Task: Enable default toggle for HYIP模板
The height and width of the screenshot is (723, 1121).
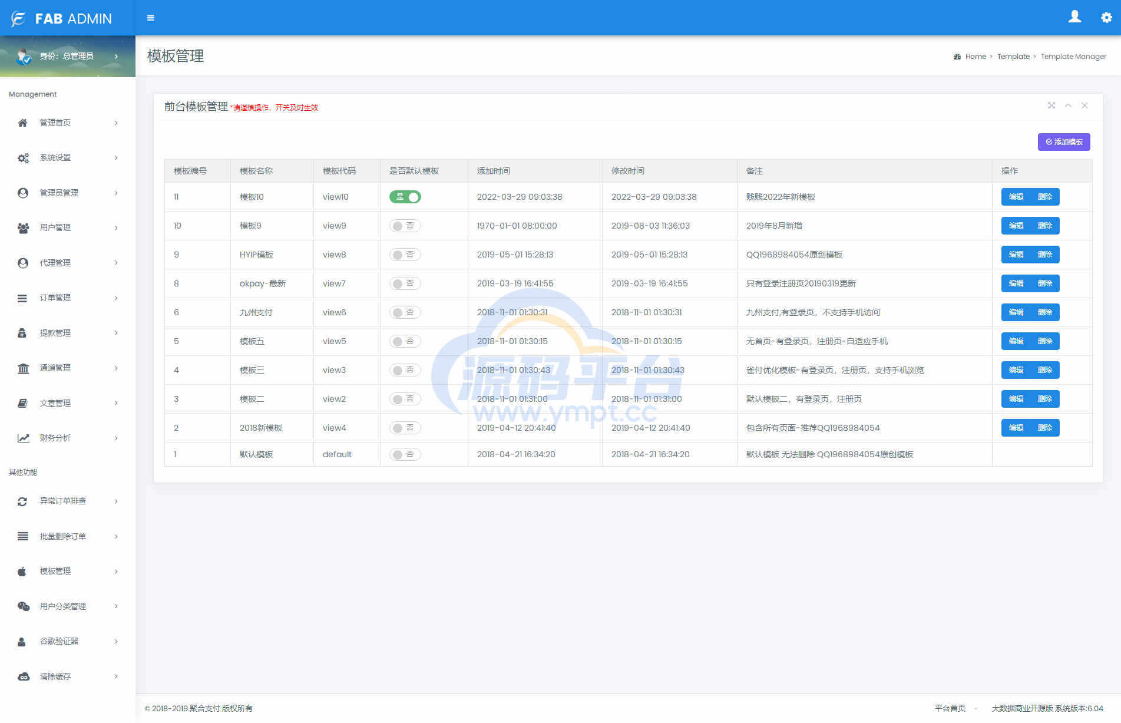Action: point(405,255)
